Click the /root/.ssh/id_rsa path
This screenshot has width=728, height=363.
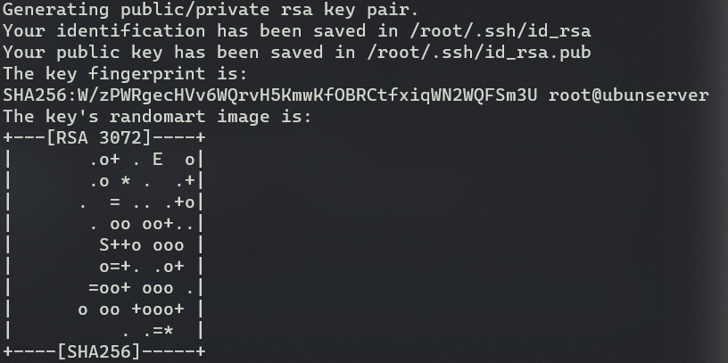point(500,31)
